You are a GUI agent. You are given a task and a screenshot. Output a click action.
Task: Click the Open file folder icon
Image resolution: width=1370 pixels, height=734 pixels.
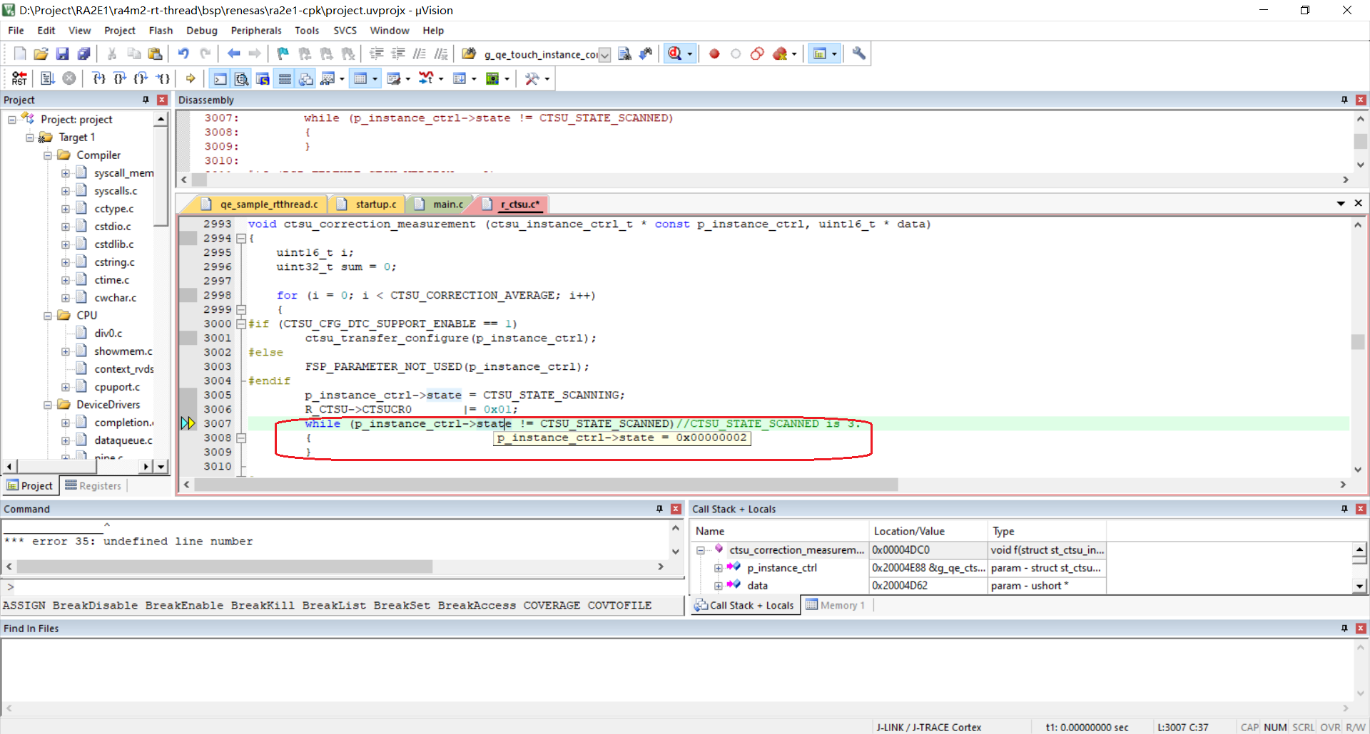(x=41, y=54)
